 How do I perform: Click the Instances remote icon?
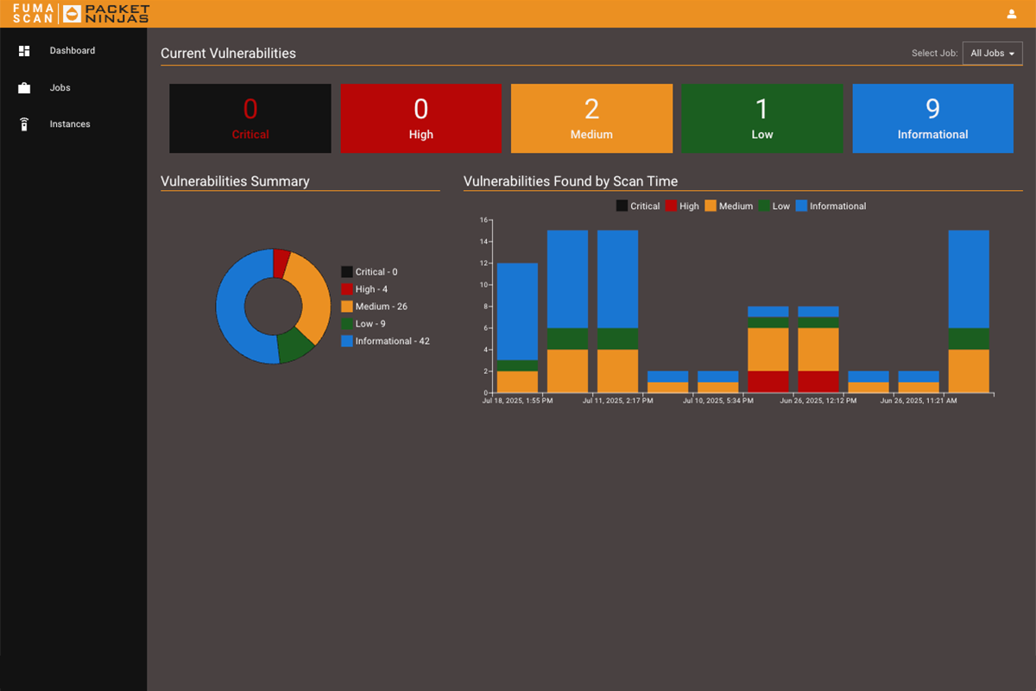click(24, 124)
